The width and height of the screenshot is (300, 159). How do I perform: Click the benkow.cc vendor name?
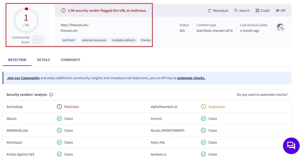coord(159,154)
